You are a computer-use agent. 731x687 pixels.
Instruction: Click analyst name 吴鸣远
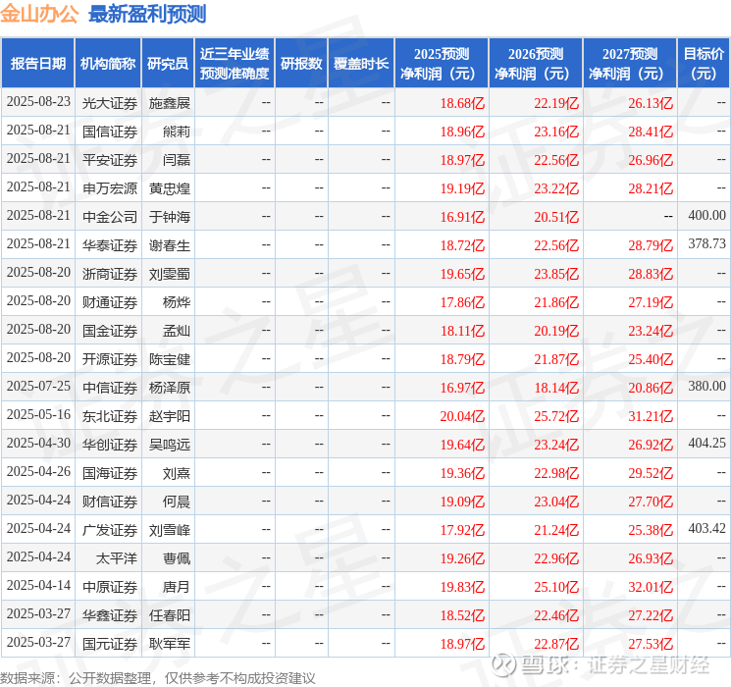pyautogui.click(x=170, y=445)
